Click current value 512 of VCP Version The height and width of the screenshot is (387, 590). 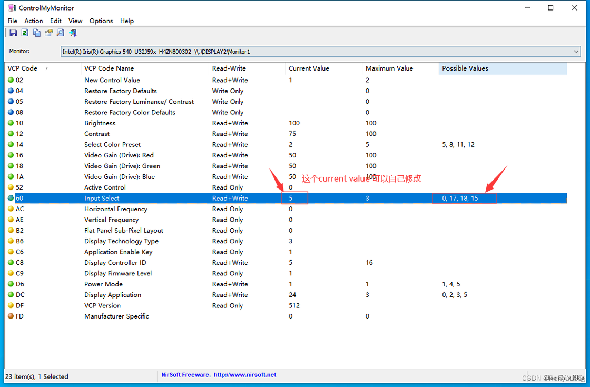point(294,305)
